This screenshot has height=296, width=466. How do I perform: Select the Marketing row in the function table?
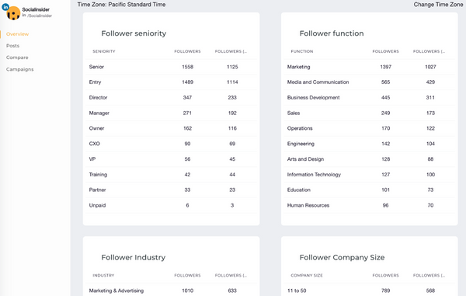pyautogui.click(x=370, y=67)
